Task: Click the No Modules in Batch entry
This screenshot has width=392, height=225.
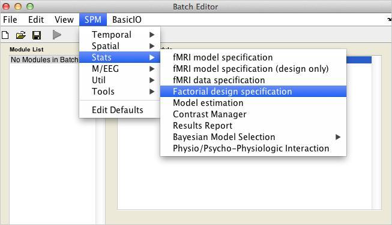Action: (x=44, y=60)
